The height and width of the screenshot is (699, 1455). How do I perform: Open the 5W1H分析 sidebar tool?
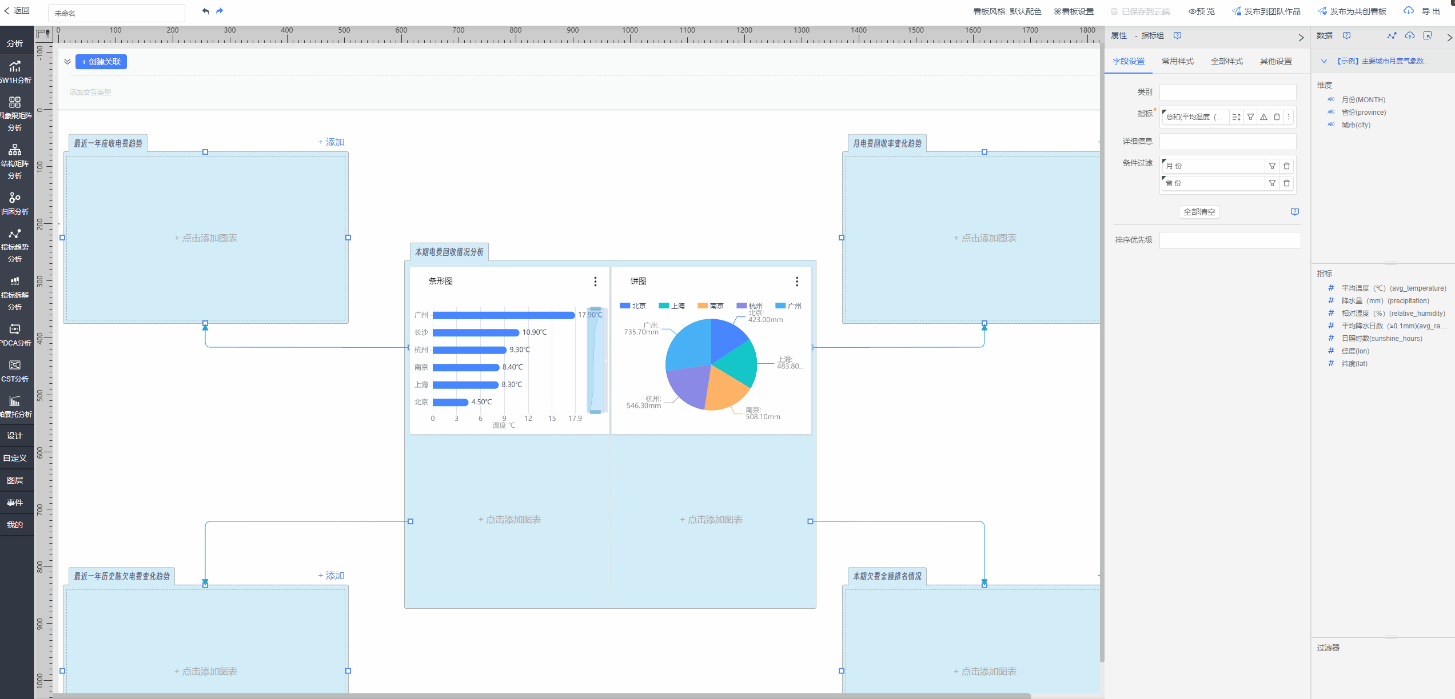click(15, 73)
